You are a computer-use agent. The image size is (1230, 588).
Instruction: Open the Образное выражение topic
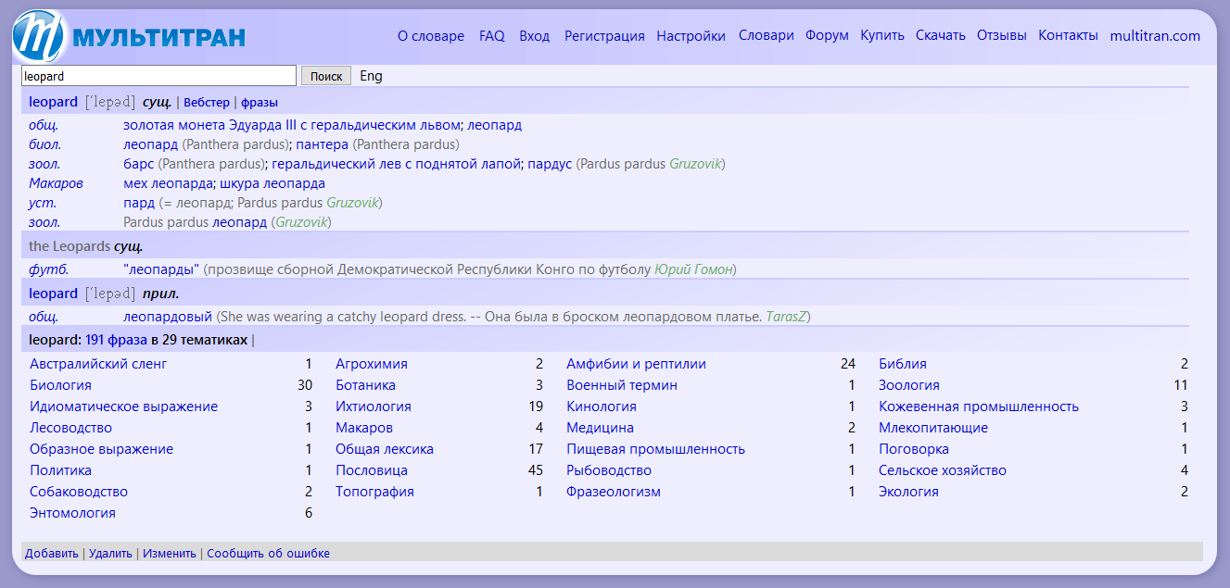coord(101,449)
